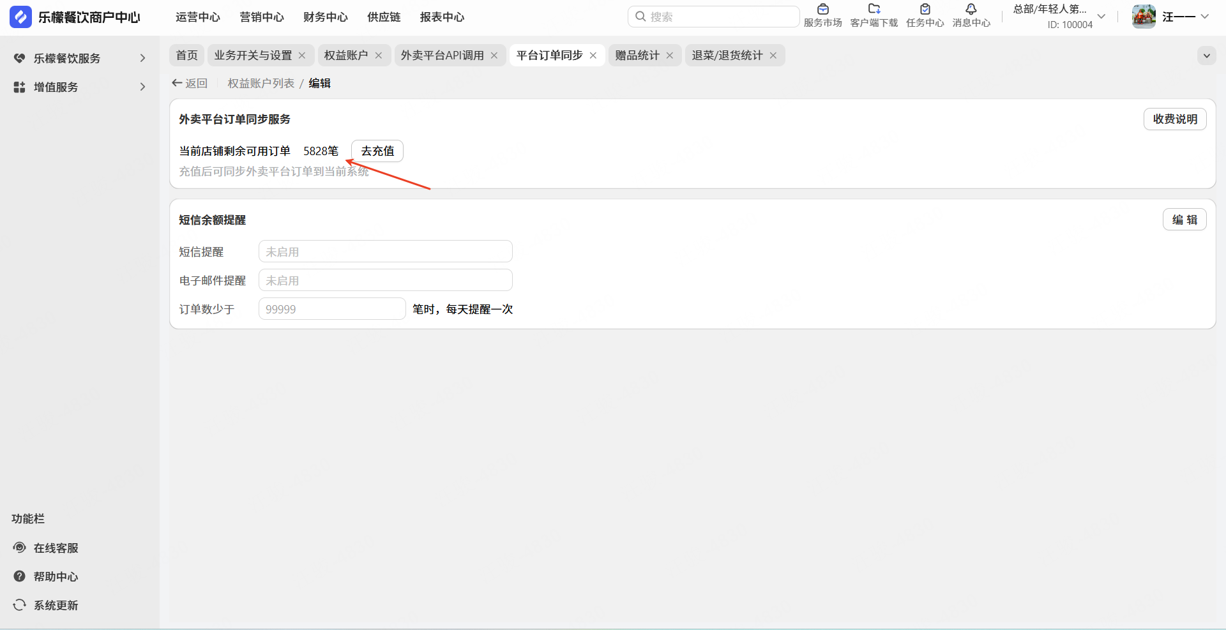Click the ID: 100004 text

(x=1070, y=25)
